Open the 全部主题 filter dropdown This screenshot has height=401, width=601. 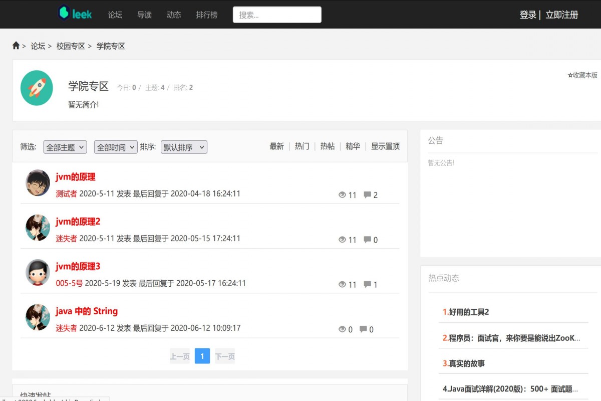click(x=65, y=147)
